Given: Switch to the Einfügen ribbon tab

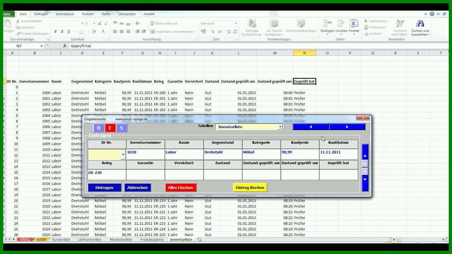Looking at the screenshot, I should pyautogui.click(x=41, y=14).
